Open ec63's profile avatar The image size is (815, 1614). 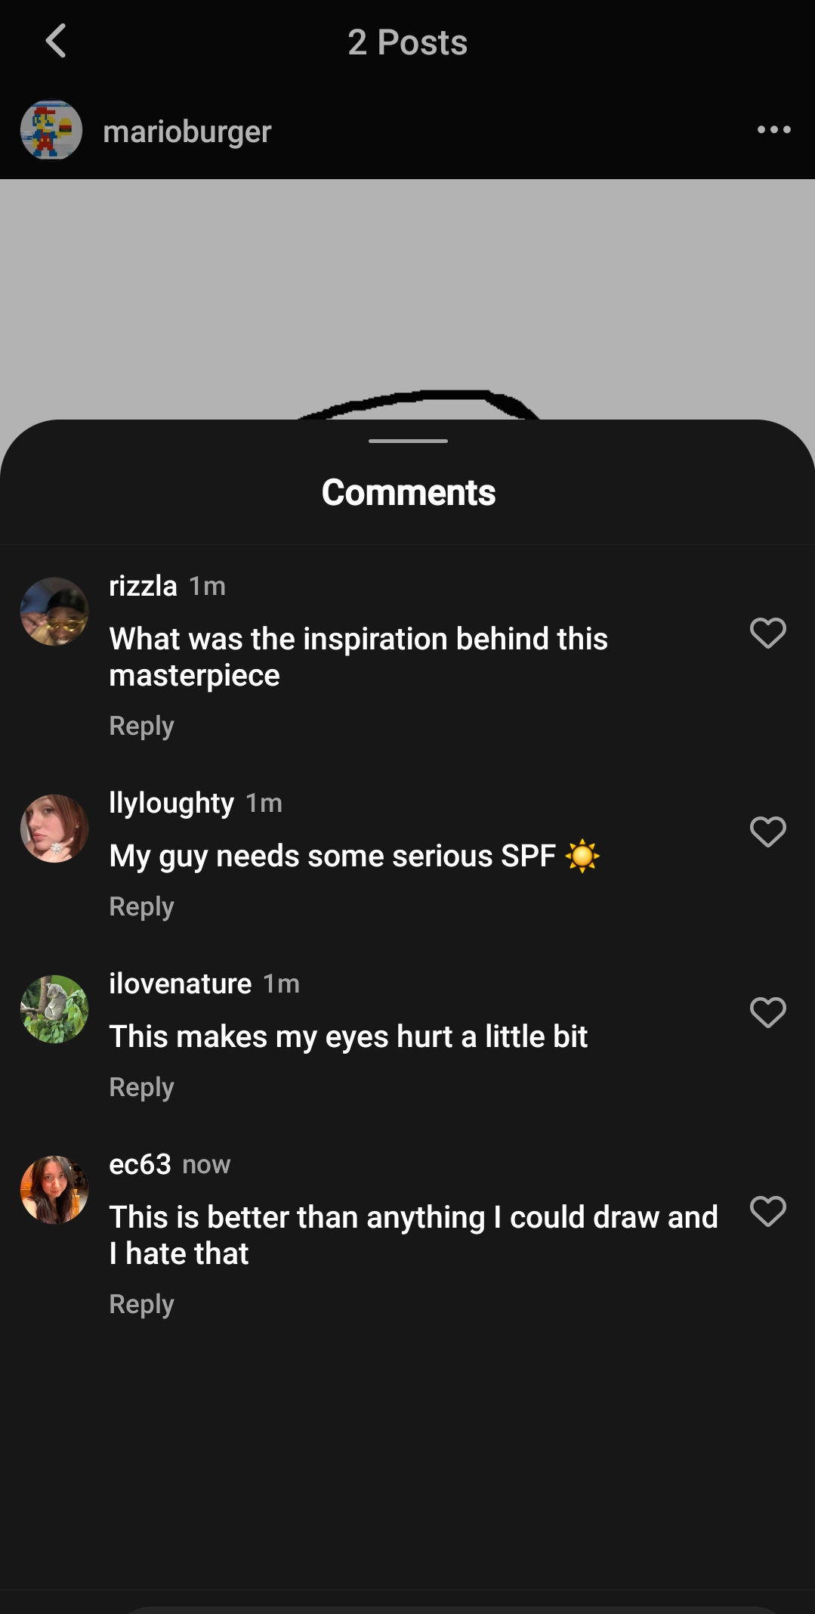click(54, 1190)
